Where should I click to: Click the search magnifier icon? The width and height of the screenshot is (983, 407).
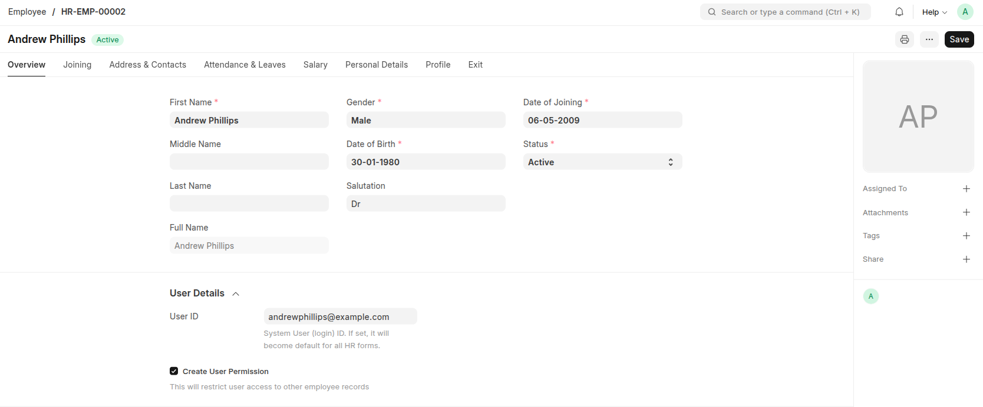click(712, 12)
